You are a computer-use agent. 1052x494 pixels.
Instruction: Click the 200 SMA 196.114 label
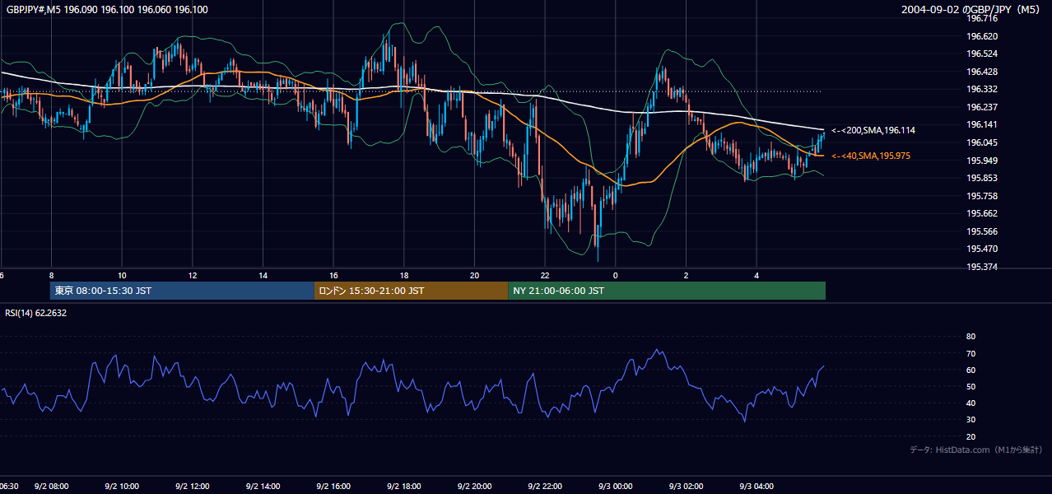tap(873, 130)
